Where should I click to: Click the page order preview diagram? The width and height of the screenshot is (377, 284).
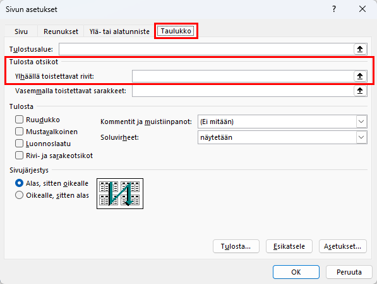pos(120,193)
